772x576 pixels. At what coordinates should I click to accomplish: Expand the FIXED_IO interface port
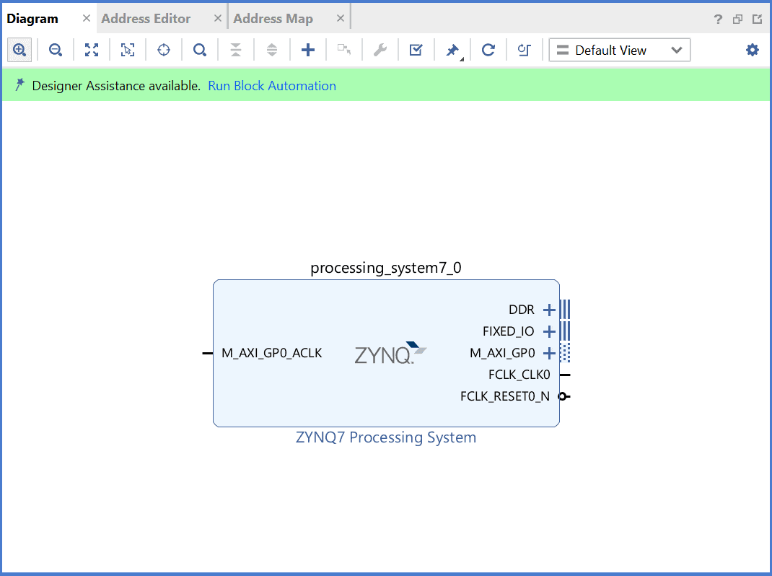coord(549,331)
